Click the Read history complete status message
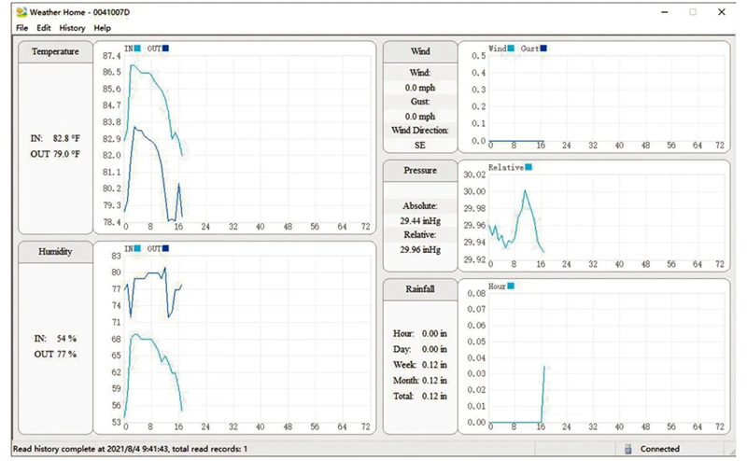 [130, 449]
